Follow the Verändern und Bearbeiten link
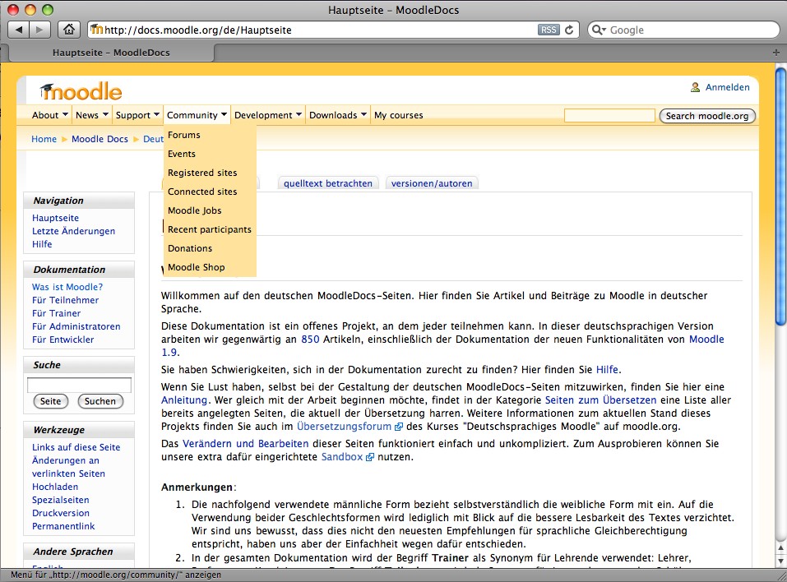Image resolution: width=787 pixels, height=582 pixels. tap(245, 444)
